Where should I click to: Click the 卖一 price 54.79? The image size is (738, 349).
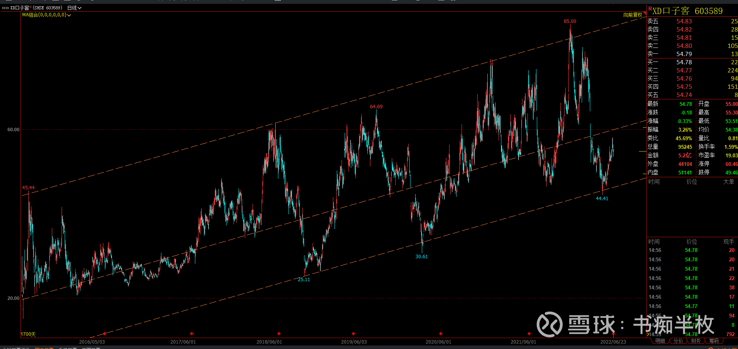(x=684, y=54)
